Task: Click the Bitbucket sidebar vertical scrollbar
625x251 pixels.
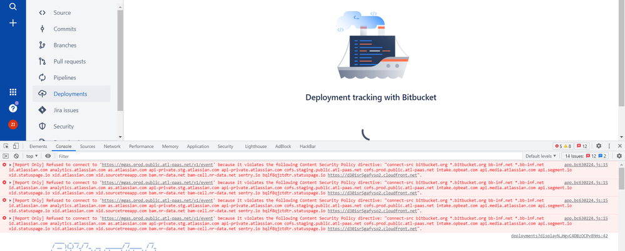Action: coord(120,60)
